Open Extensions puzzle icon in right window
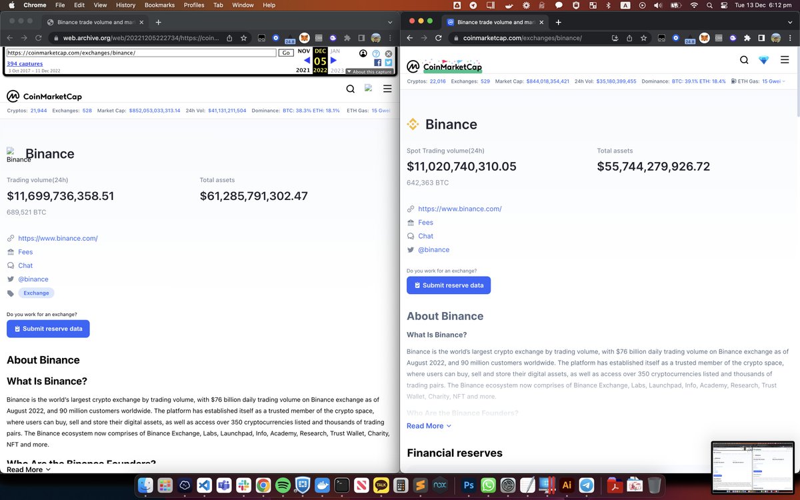The image size is (800, 500). [x=747, y=38]
